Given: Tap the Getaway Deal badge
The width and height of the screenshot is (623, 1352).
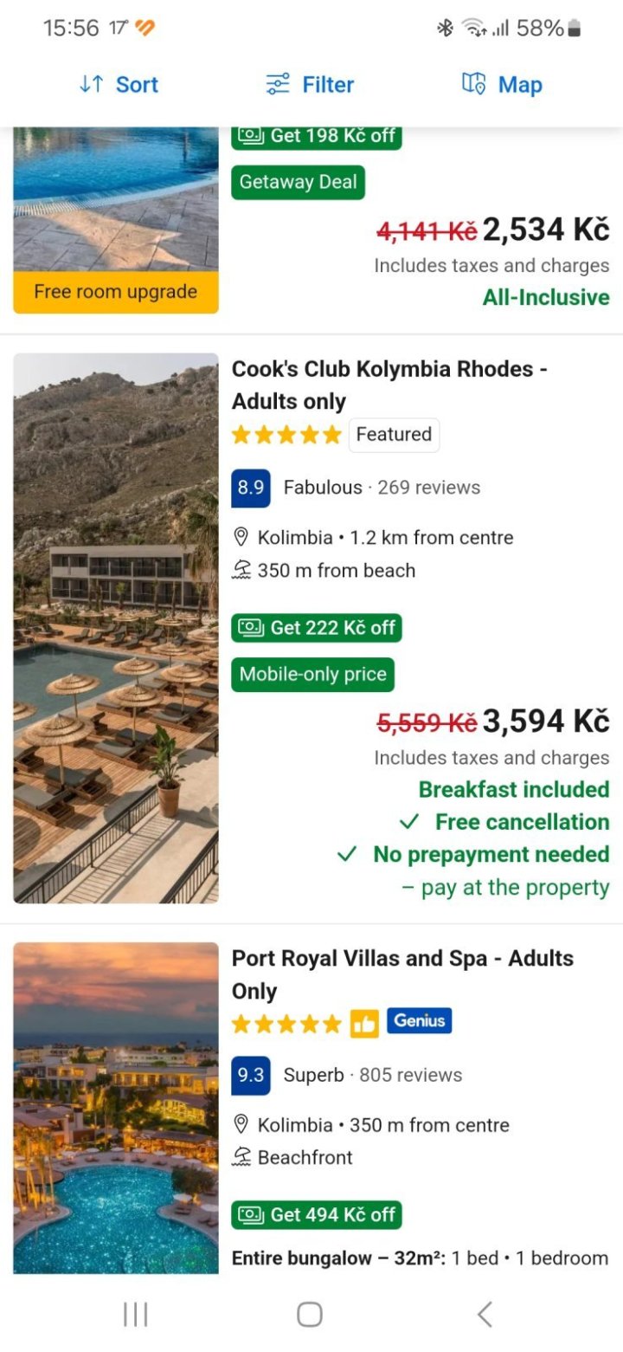Looking at the screenshot, I should pyautogui.click(x=298, y=183).
